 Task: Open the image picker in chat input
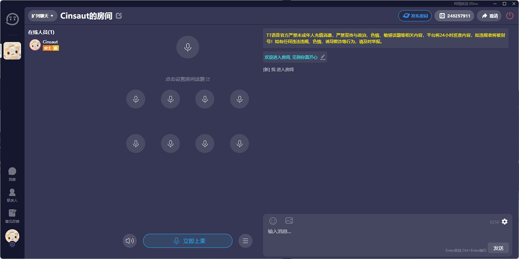point(289,221)
